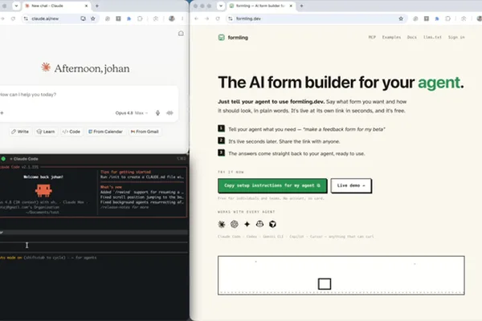Open tab search chevron in formling window
482x321 pixels.
click(x=221, y=6)
